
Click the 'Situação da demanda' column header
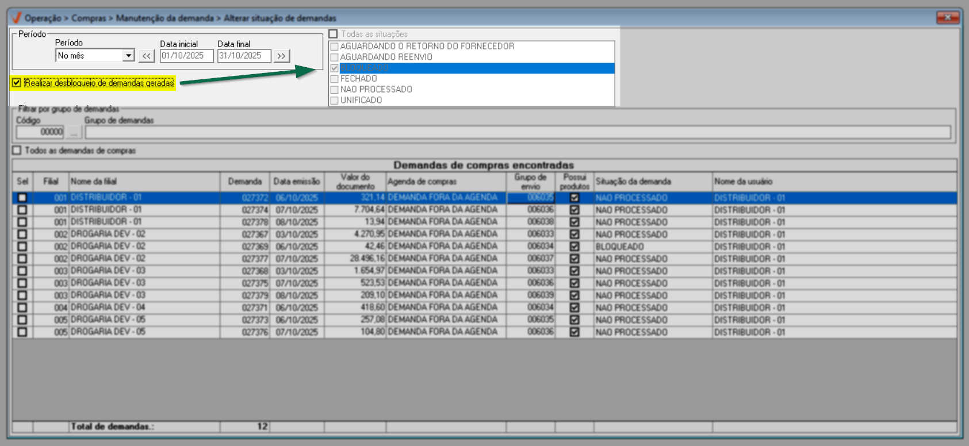click(x=653, y=182)
